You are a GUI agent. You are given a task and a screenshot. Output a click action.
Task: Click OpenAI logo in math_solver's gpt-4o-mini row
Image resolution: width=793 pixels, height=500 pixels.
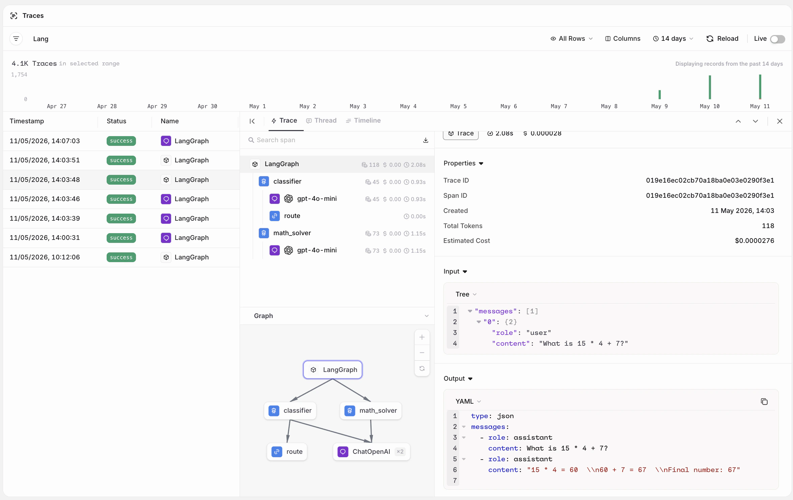point(289,250)
